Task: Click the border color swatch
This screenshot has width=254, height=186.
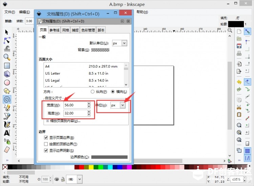Action: click(109, 157)
